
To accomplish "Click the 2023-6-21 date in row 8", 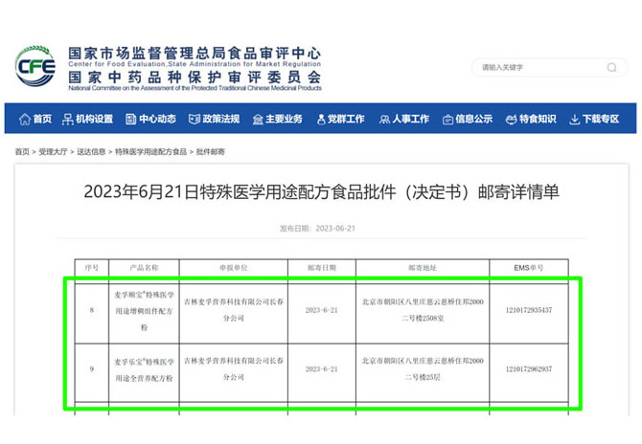I will tap(322, 310).
